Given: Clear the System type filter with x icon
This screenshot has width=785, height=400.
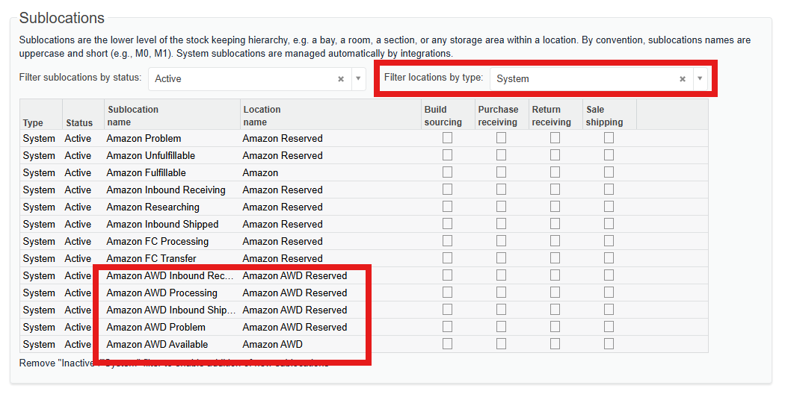Looking at the screenshot, I should pos(683,79).
